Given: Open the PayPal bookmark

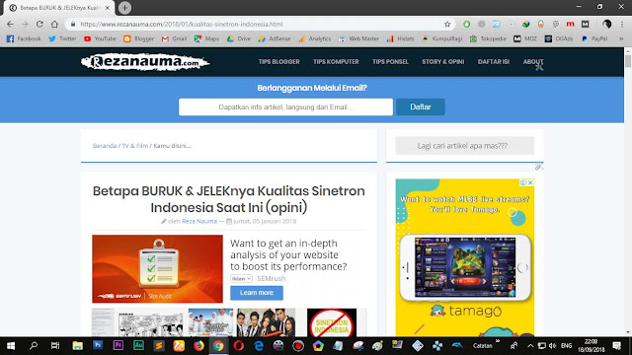Looking at the screenshot, I should (x=594, y=38).
